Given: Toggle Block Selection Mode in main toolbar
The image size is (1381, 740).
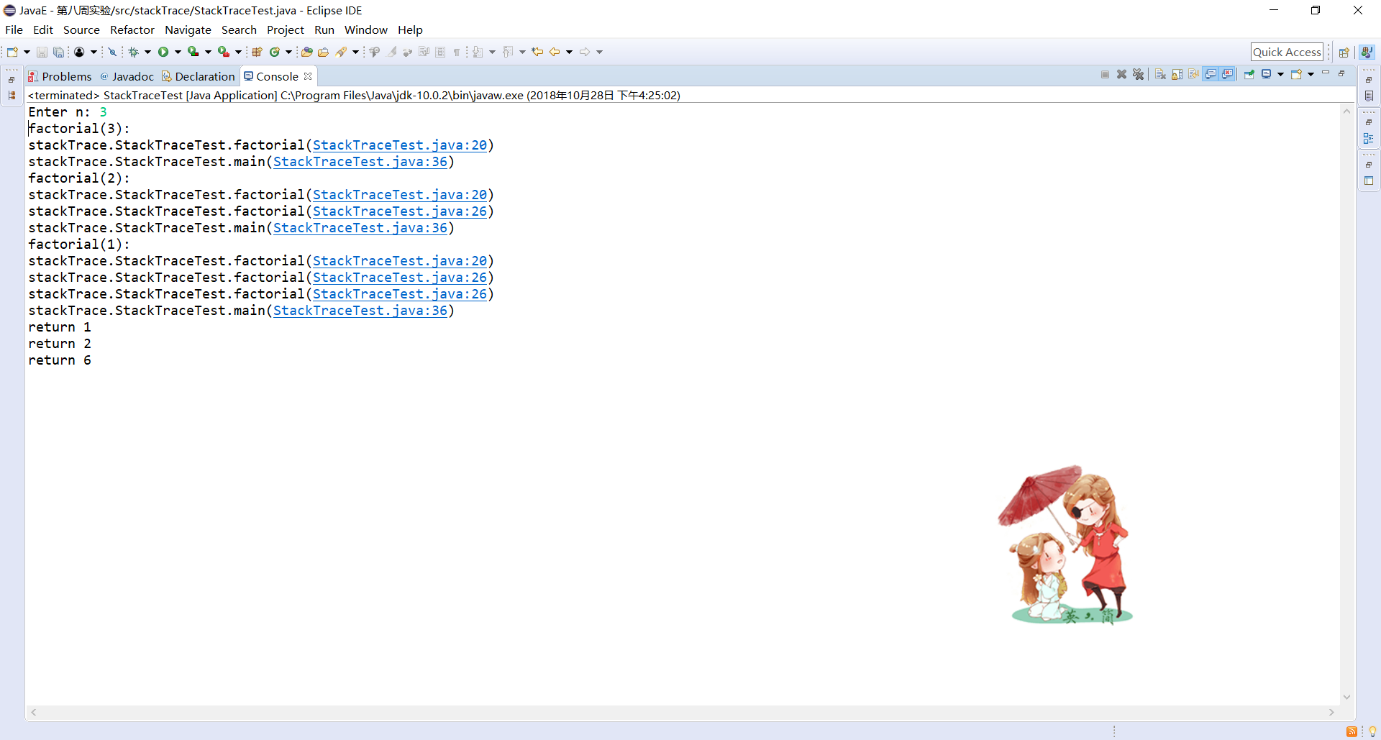Looking at the screenshot, I should pyautogui.click(x=440, y=52).
